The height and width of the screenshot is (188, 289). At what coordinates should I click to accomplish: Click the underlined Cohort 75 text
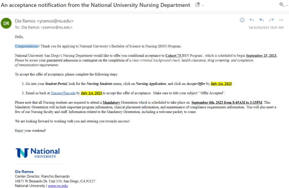173,55
